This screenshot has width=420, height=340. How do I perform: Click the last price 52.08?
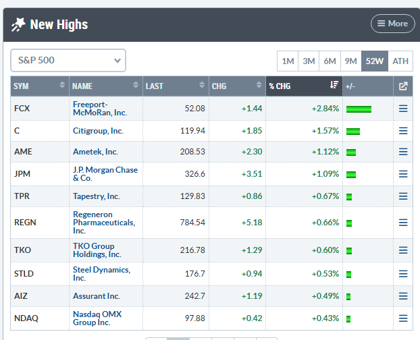click(194, 109)
